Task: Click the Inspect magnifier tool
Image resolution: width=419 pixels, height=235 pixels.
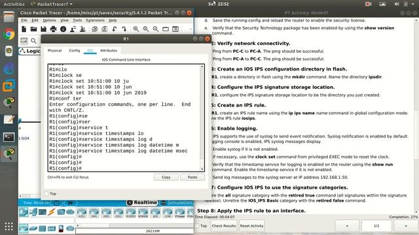Action: [x=33, y=40]
